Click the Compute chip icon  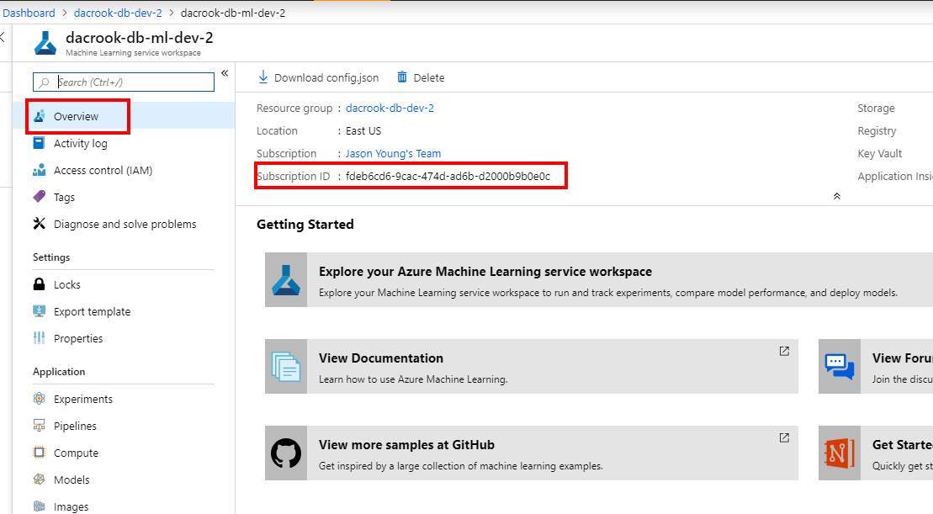tap(40, 452)
